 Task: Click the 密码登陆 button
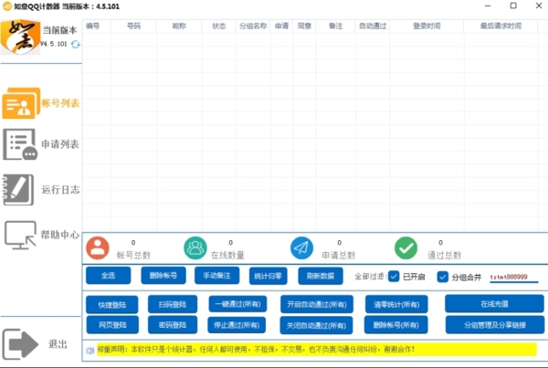pos(173,325)
